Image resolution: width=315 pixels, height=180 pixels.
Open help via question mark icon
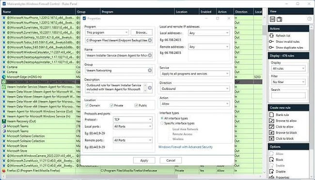pos(309,19)
